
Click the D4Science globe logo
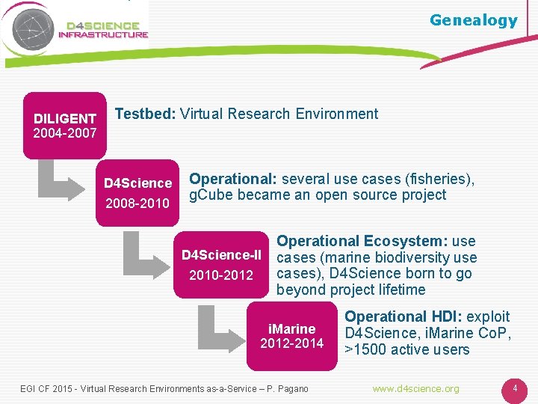click(x=33, y=30)
